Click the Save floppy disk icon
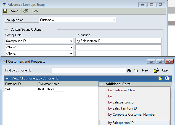 (5, 11)
